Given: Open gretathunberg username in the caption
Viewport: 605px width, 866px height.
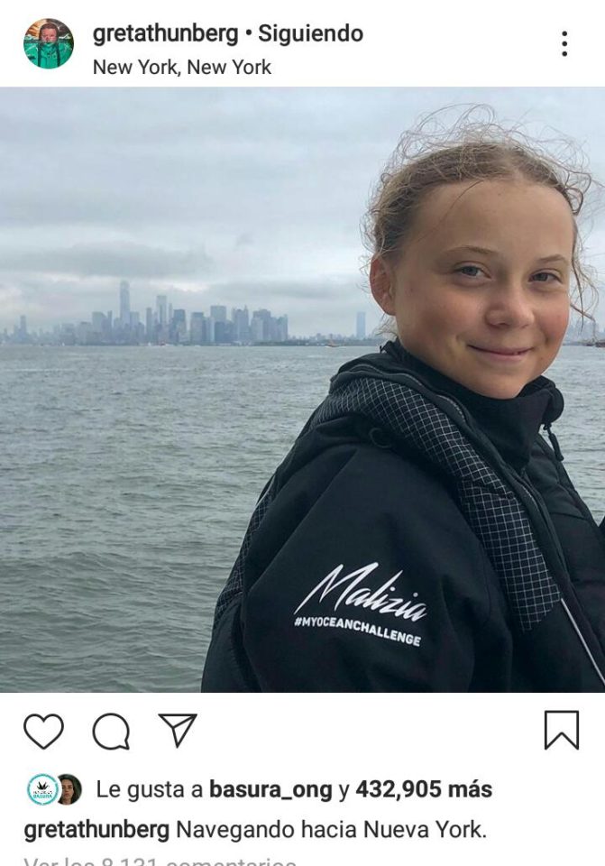Looking at the screenshot, I should tap(96, 830).
